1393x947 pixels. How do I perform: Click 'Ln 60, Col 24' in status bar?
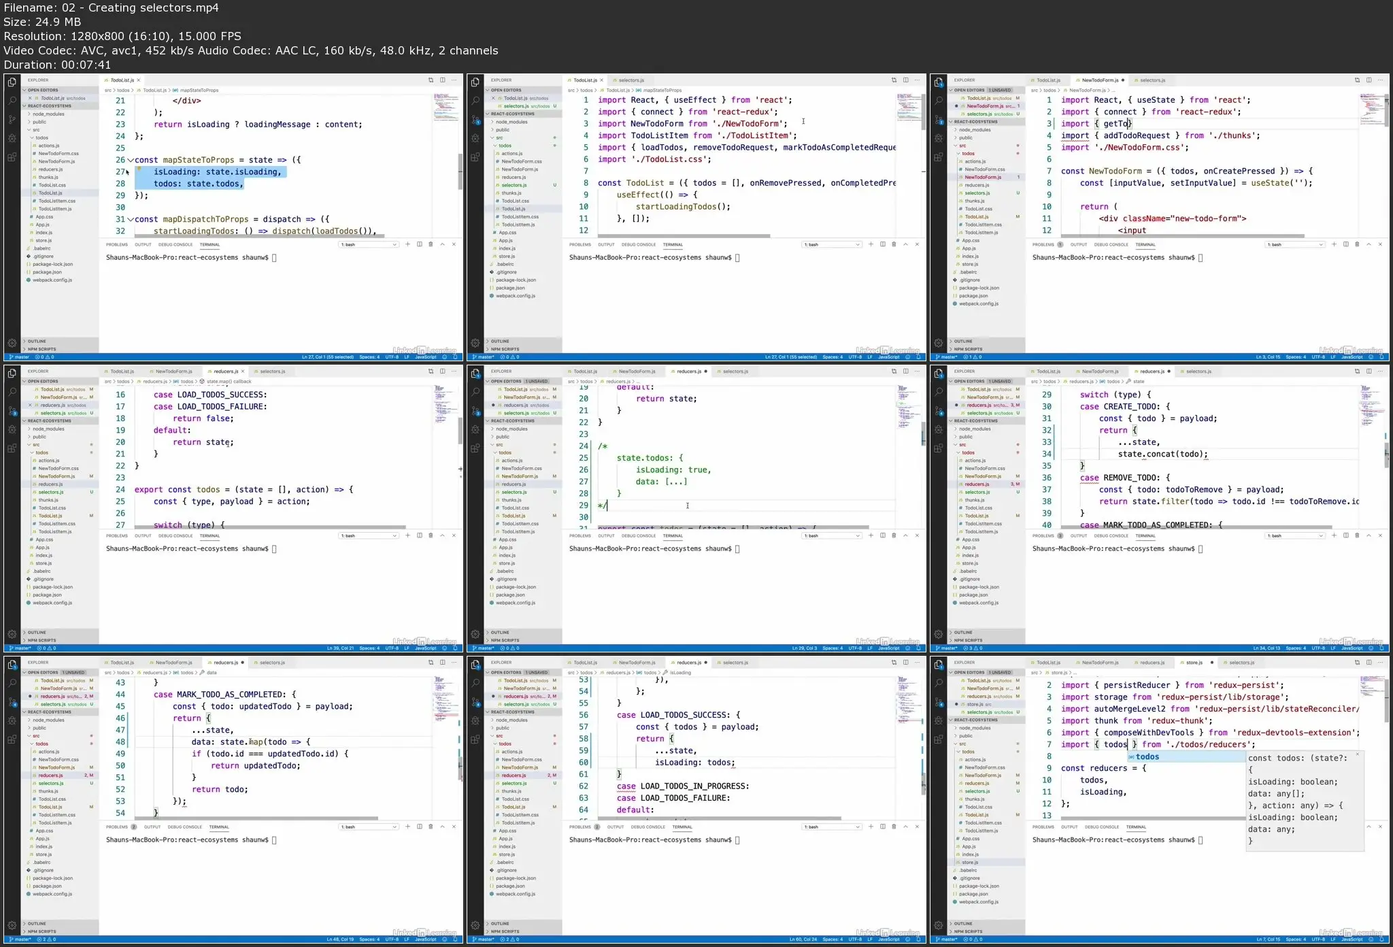[x=803, y=940]
